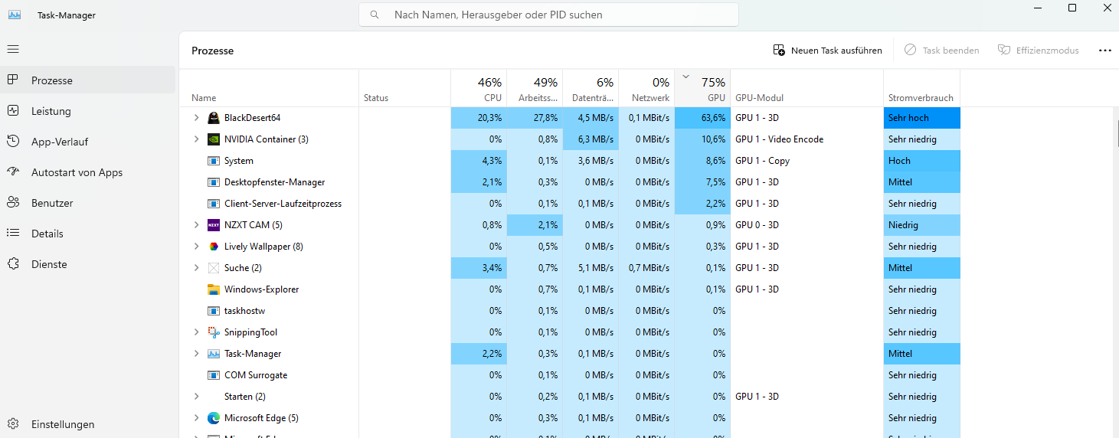Expand the BlackDesert64 process group
The image size is (1119, 438).
196,118
